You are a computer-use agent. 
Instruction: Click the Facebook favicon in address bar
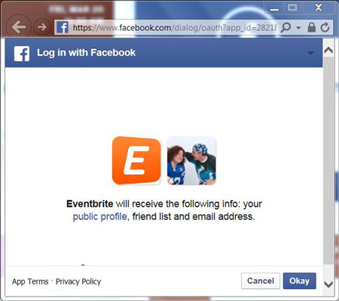pos(63,27)
